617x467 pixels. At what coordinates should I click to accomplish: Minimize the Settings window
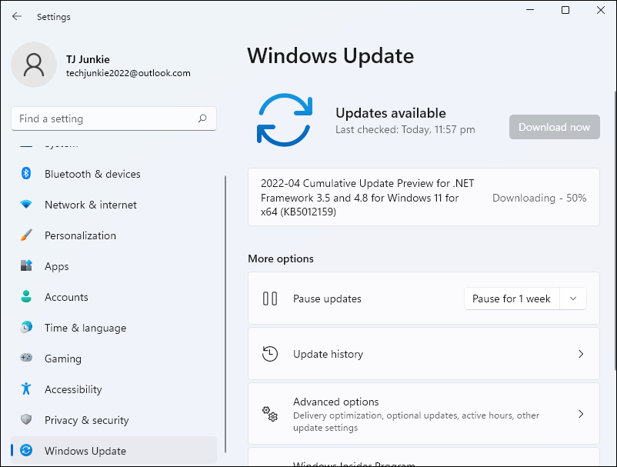[x=530, y=10]
